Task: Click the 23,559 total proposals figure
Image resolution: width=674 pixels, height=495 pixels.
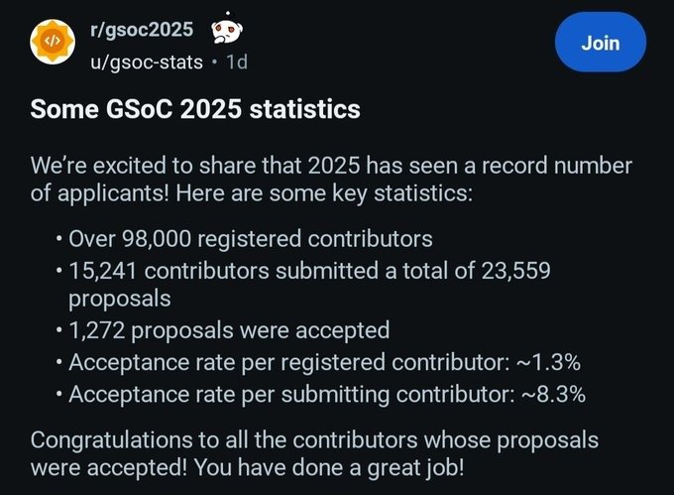Action: pyautogui.click(x=515, y=271)
